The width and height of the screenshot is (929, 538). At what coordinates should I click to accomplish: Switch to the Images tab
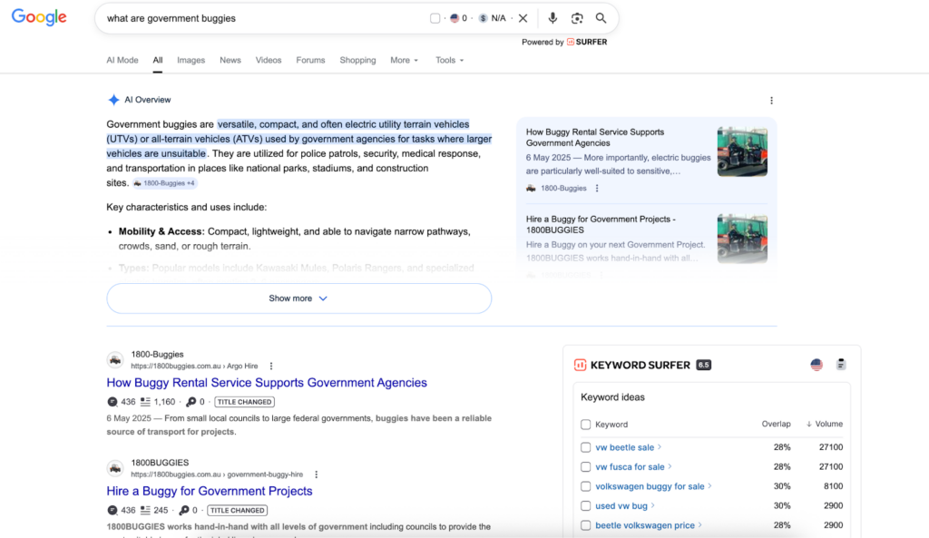pos(191,61)
